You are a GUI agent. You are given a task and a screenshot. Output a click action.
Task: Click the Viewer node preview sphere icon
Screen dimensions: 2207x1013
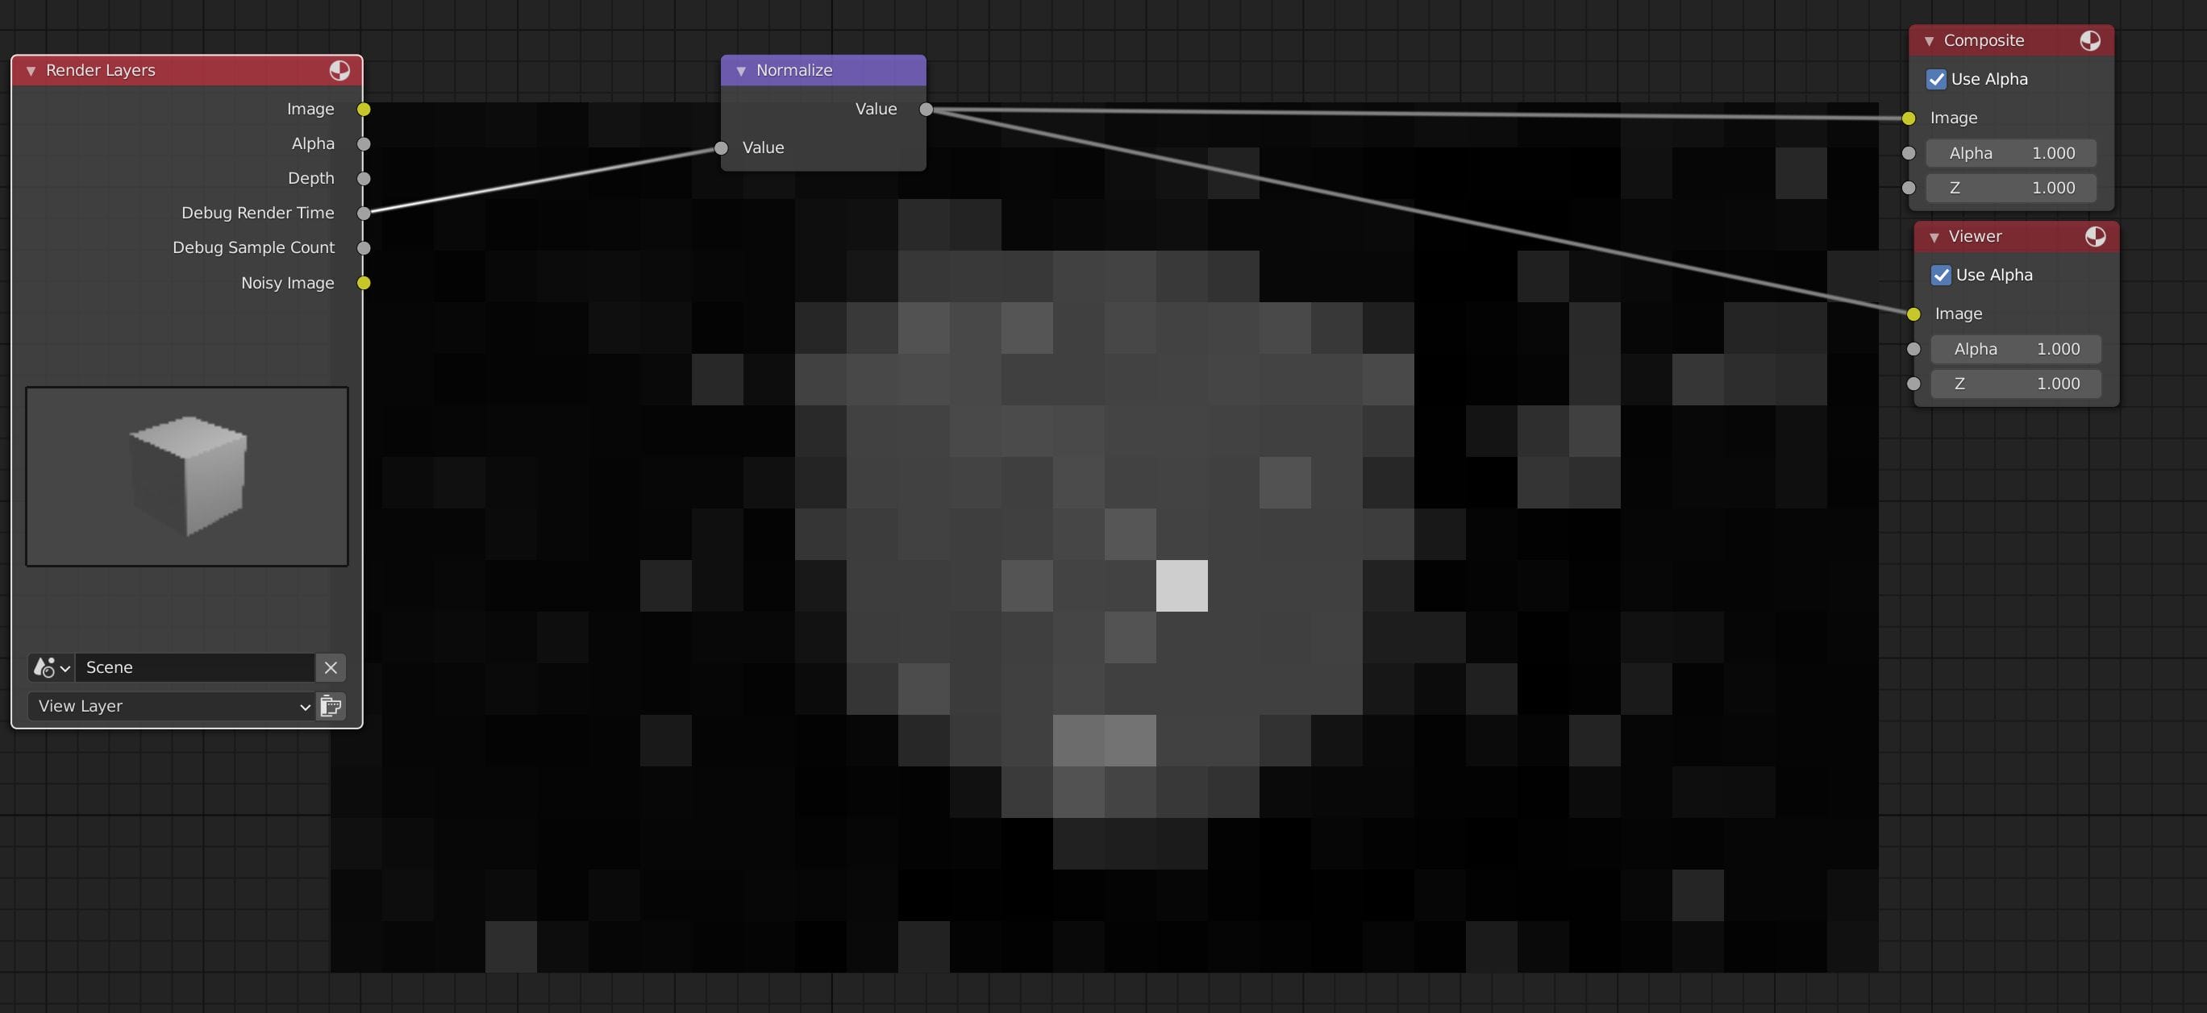2095,237
